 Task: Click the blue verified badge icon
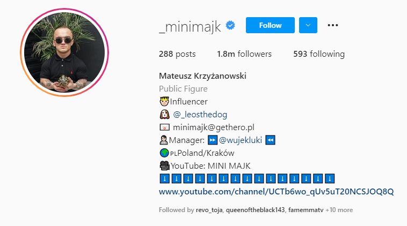click(230, 25)
